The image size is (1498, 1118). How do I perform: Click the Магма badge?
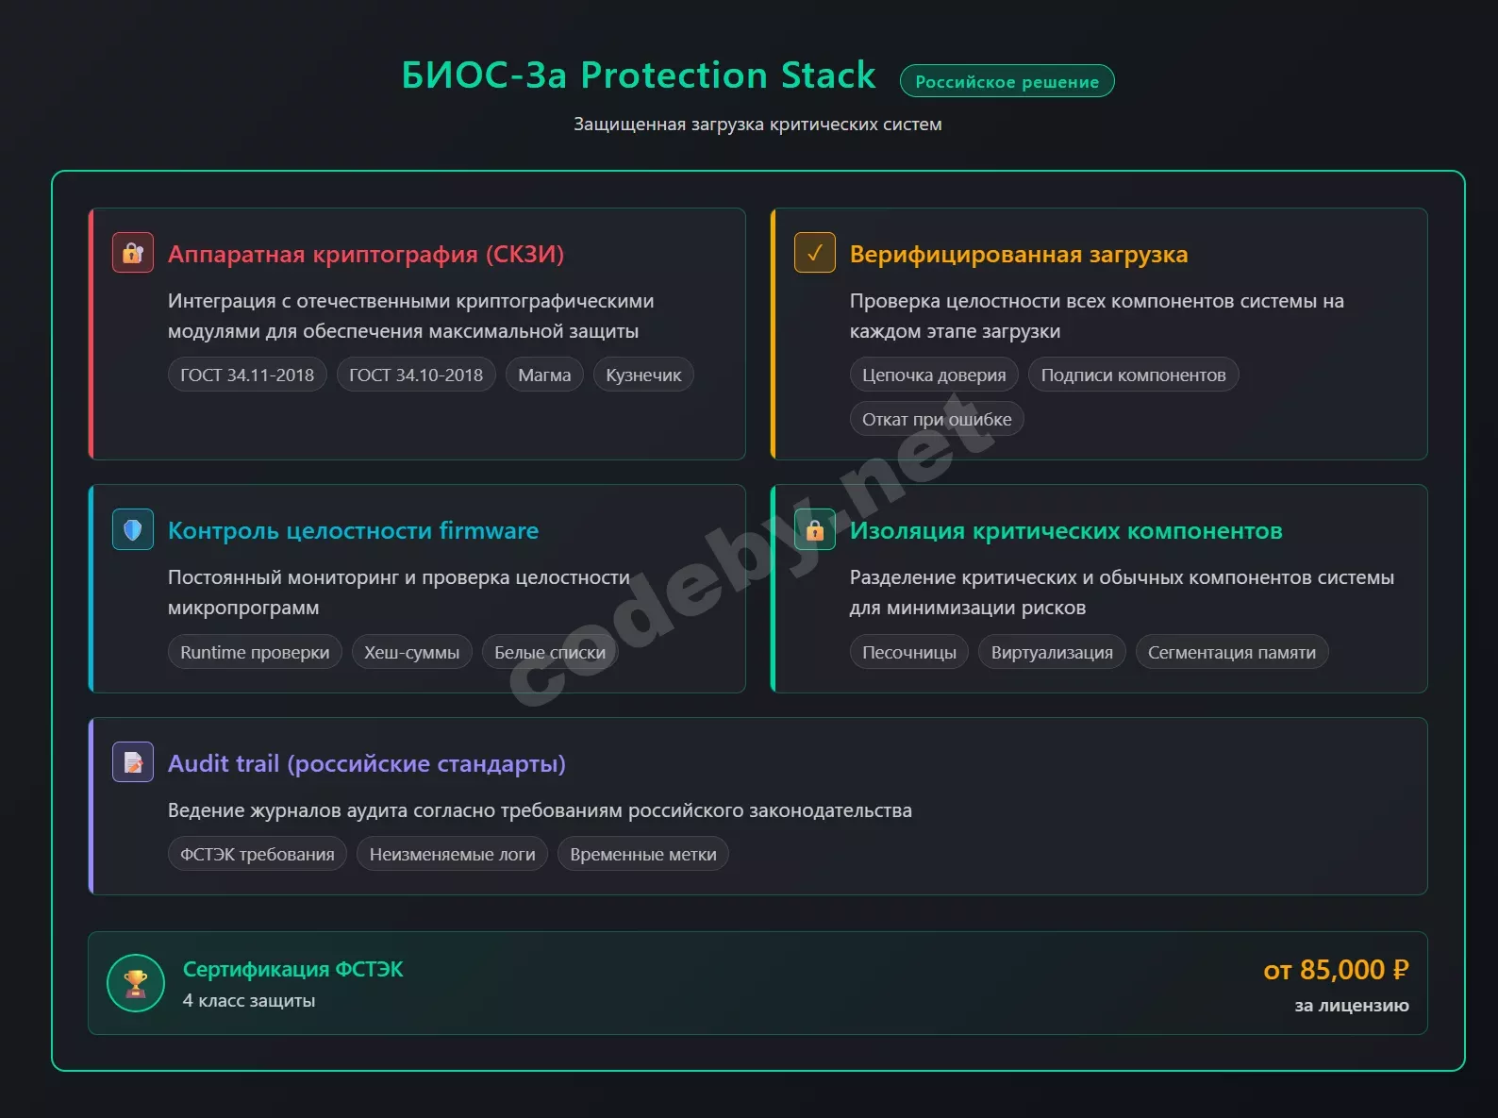(x=543, y=374)
